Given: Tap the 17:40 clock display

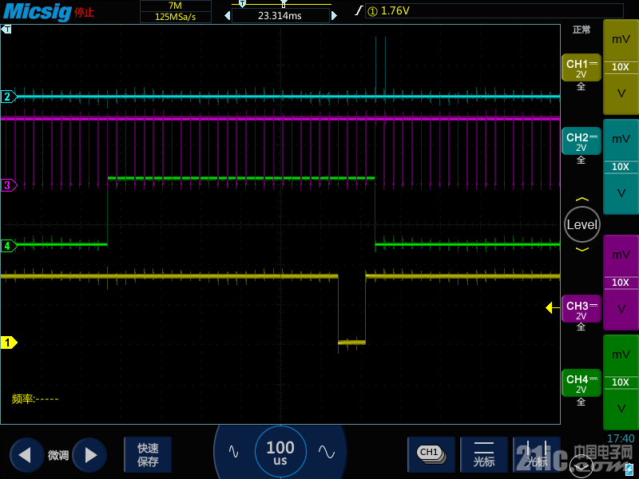Looking at the screenshot, I should tap(621, 438).
